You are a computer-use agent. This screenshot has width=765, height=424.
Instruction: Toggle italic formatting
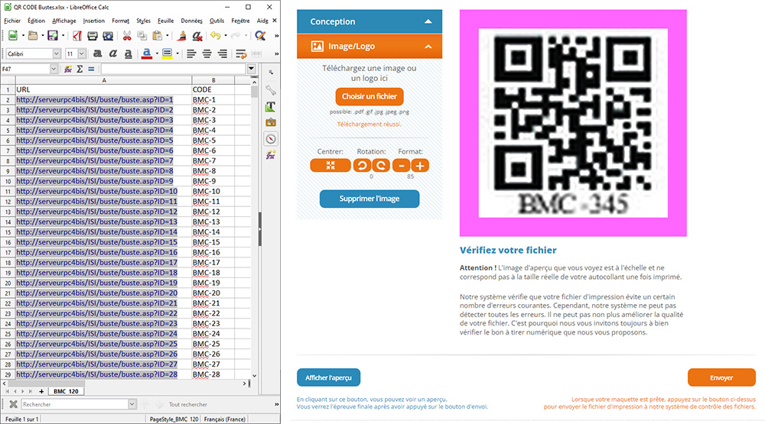[112, 53]
